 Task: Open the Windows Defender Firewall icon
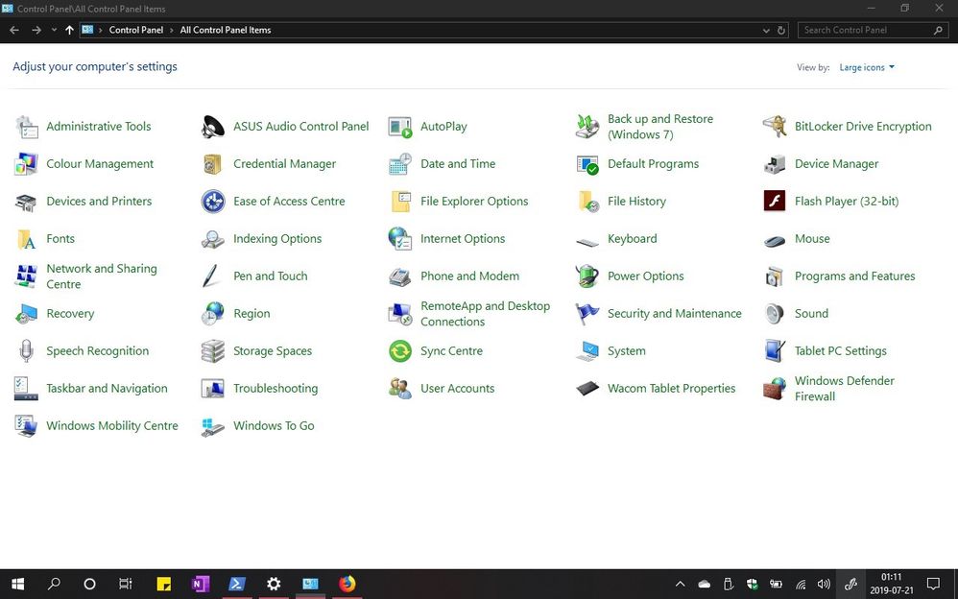point(774,388)
